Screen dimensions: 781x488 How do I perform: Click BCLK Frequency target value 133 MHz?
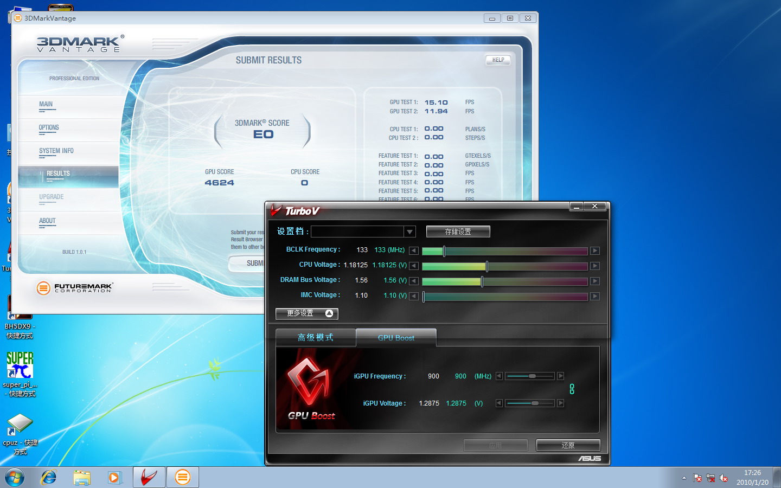tap(389, 250)
